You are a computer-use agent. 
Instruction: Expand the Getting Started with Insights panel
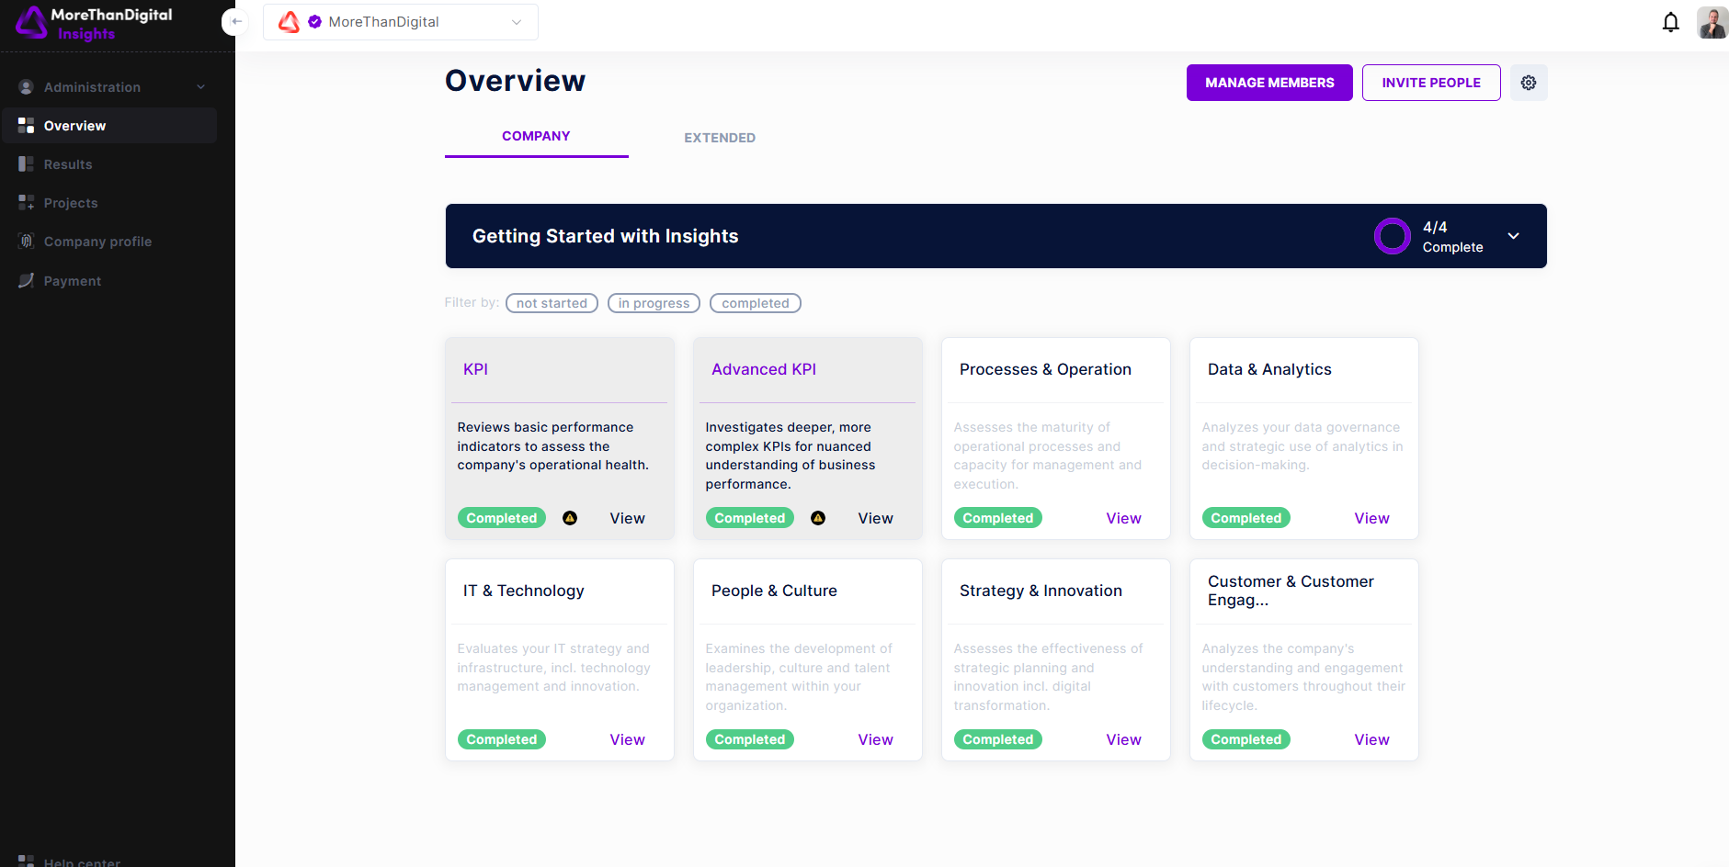(1513, 236)
